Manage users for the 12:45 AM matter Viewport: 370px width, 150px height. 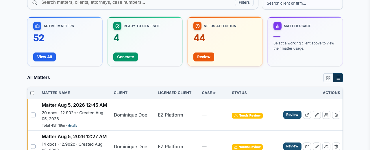(x=326, y=115)
